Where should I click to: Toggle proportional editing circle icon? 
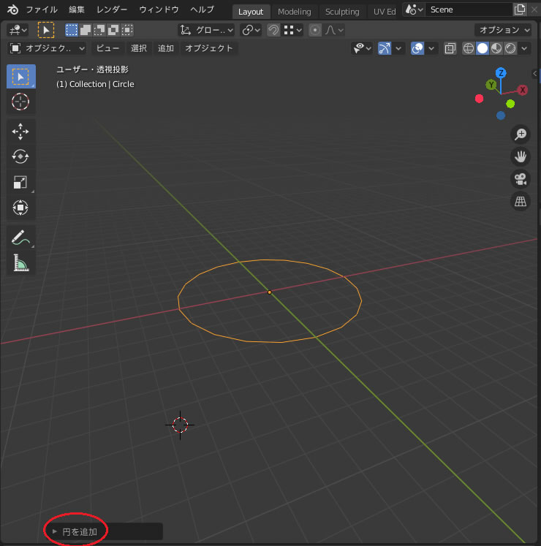tap(314, 30)
